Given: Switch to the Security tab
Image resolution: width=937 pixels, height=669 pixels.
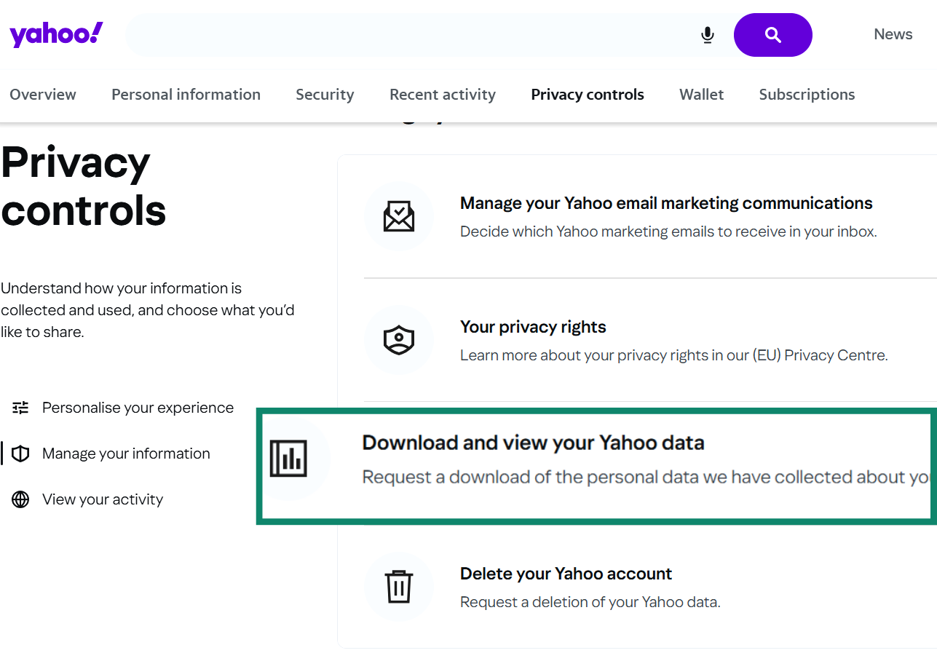Looking at the screenshot, I should coord(325,95).
